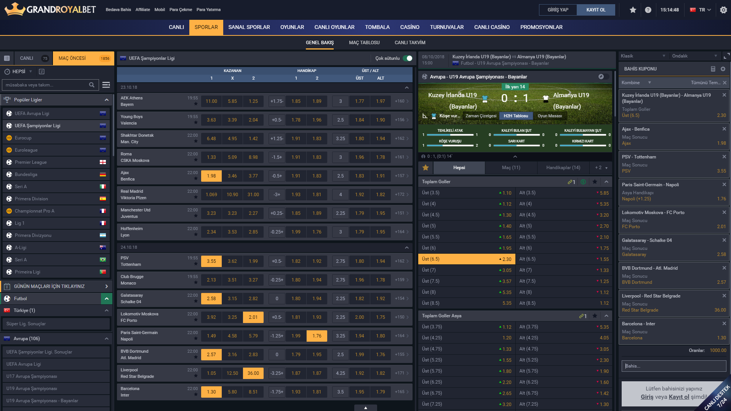Switch to the CANLI CASİNO menu
The height and width of the screenshot is (411, 731).
click(x=491, y=27)
